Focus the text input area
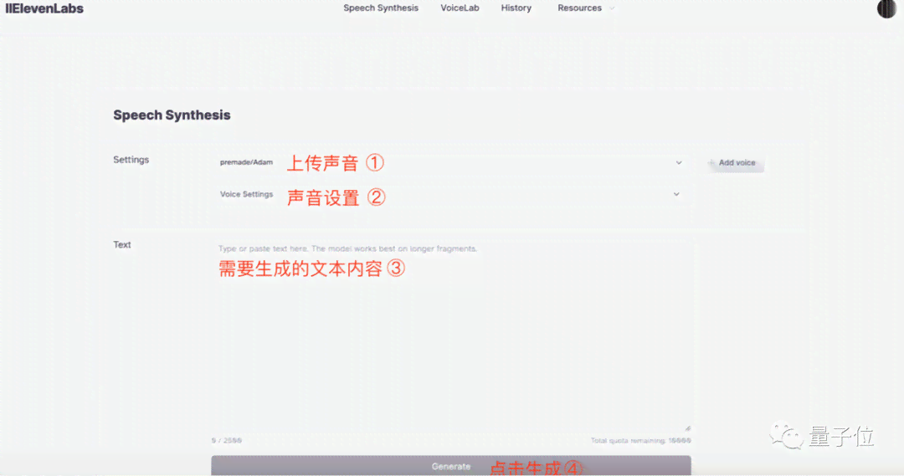 click(x=451, y=336)
